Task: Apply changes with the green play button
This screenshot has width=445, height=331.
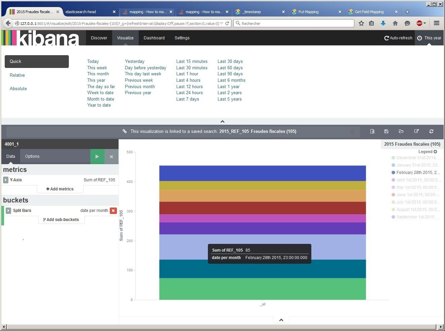Action: (x=97, y=156)
